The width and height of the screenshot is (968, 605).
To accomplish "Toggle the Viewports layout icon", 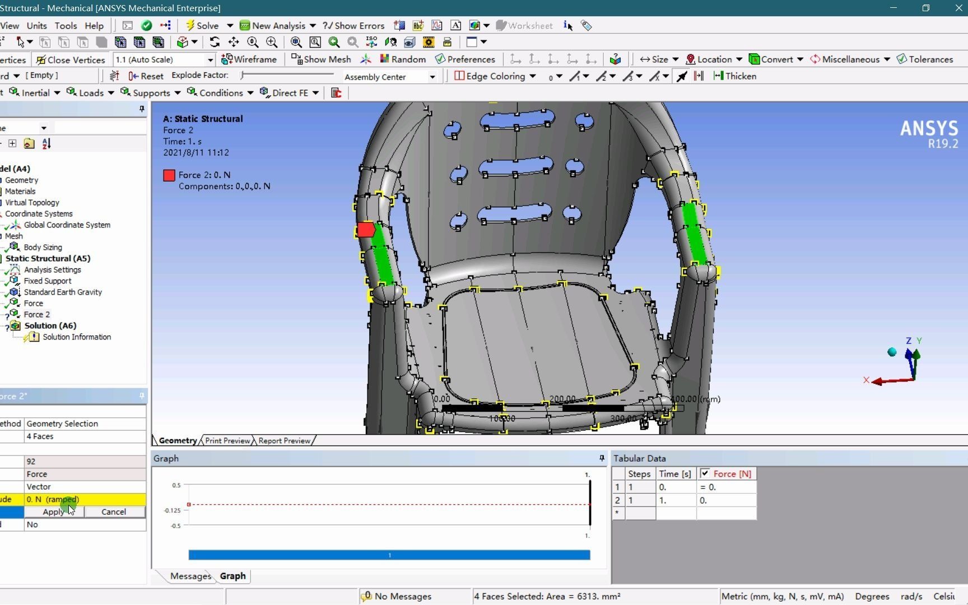I will [x=472, y=42].
